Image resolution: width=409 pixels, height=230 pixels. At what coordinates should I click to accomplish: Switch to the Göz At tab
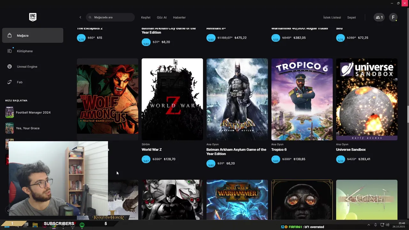coord(162,18)
